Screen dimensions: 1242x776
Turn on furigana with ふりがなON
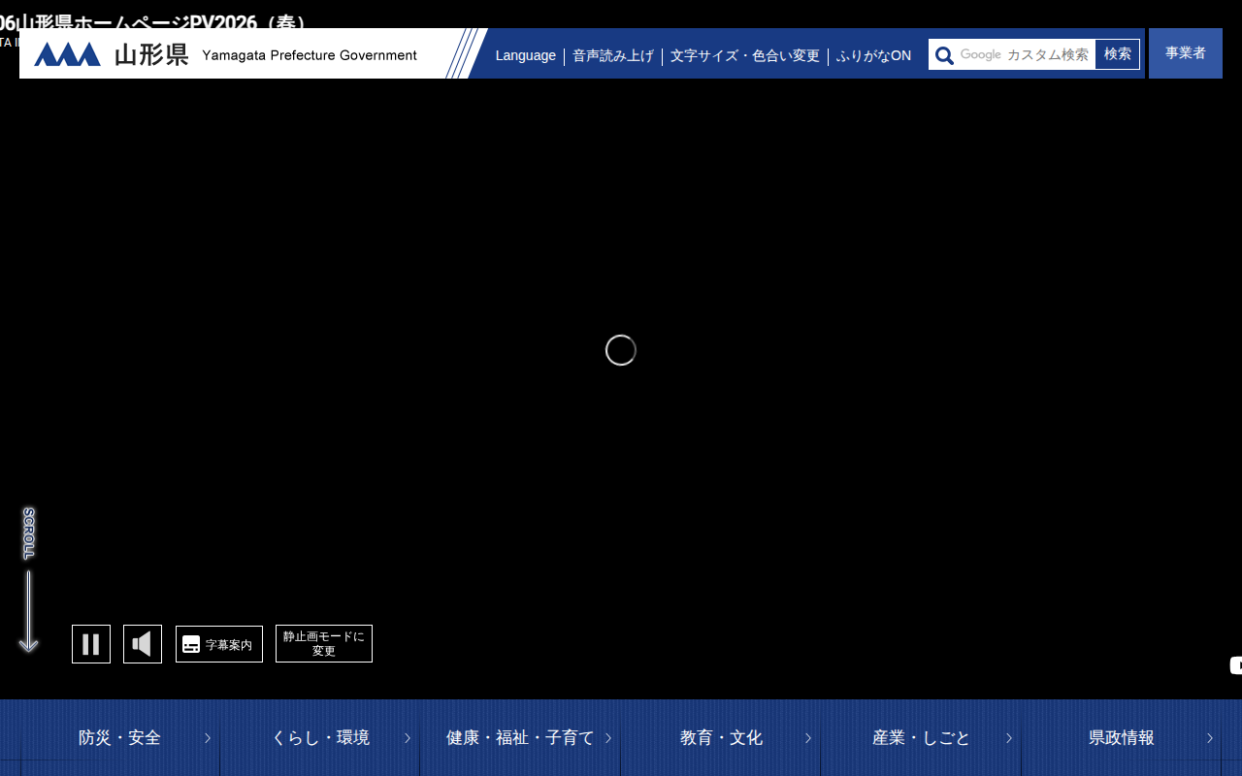coord(873,55)
